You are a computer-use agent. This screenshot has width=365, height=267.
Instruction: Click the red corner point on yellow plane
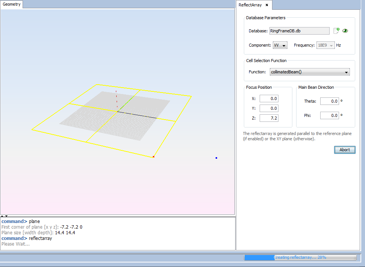coord(154,157)
